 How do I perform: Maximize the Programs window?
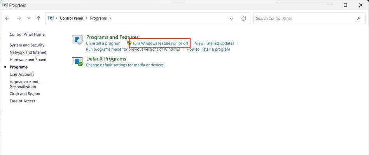[345, 5]
